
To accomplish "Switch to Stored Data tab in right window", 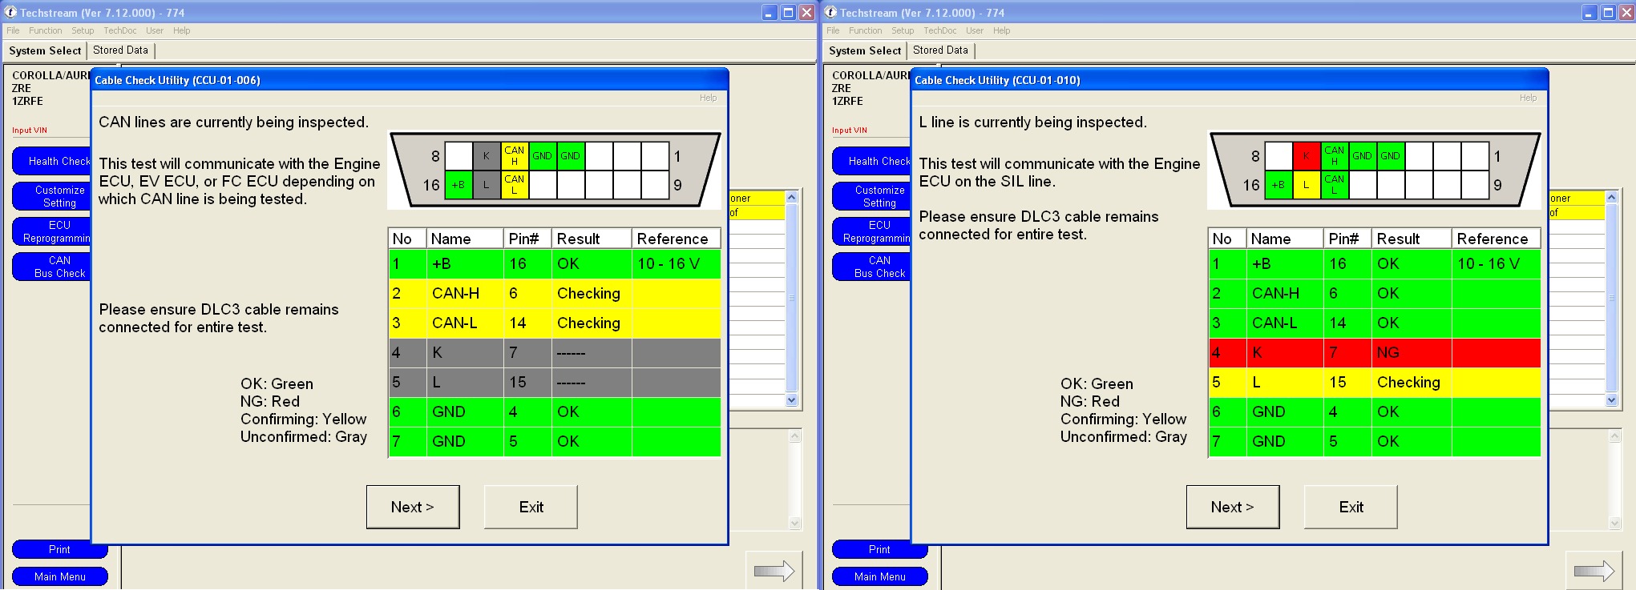I will pyautogui.click(x=940, y=50).
